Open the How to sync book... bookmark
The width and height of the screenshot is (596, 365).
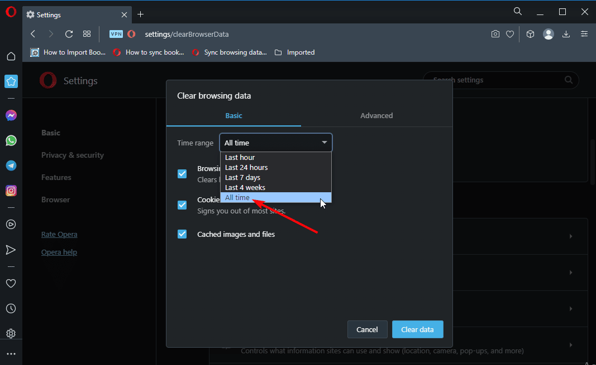point(149,52)
